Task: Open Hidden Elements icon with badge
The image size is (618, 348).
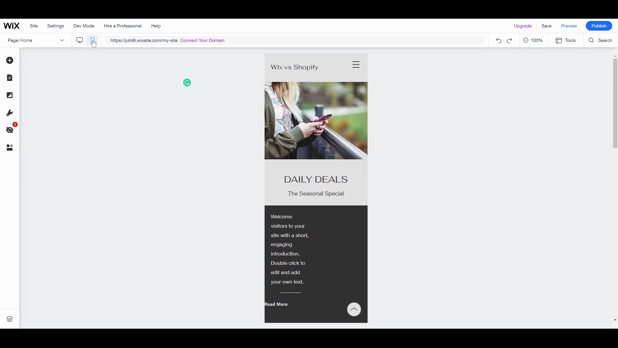Action: click(10, 130)
